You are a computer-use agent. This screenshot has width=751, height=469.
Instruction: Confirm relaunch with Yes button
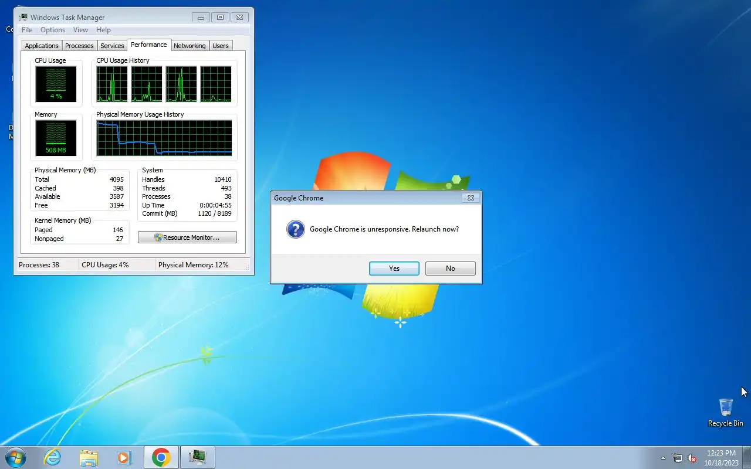click(394, 269)
